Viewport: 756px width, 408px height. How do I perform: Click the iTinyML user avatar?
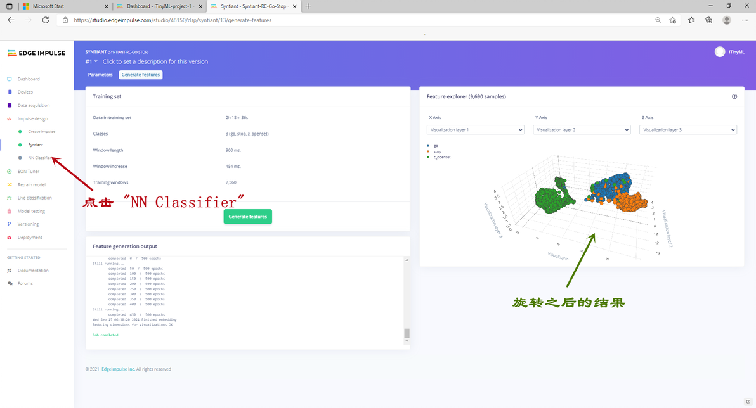click(x=720, y=52)
